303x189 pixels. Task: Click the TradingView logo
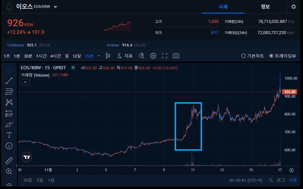[x=27, y=157]
